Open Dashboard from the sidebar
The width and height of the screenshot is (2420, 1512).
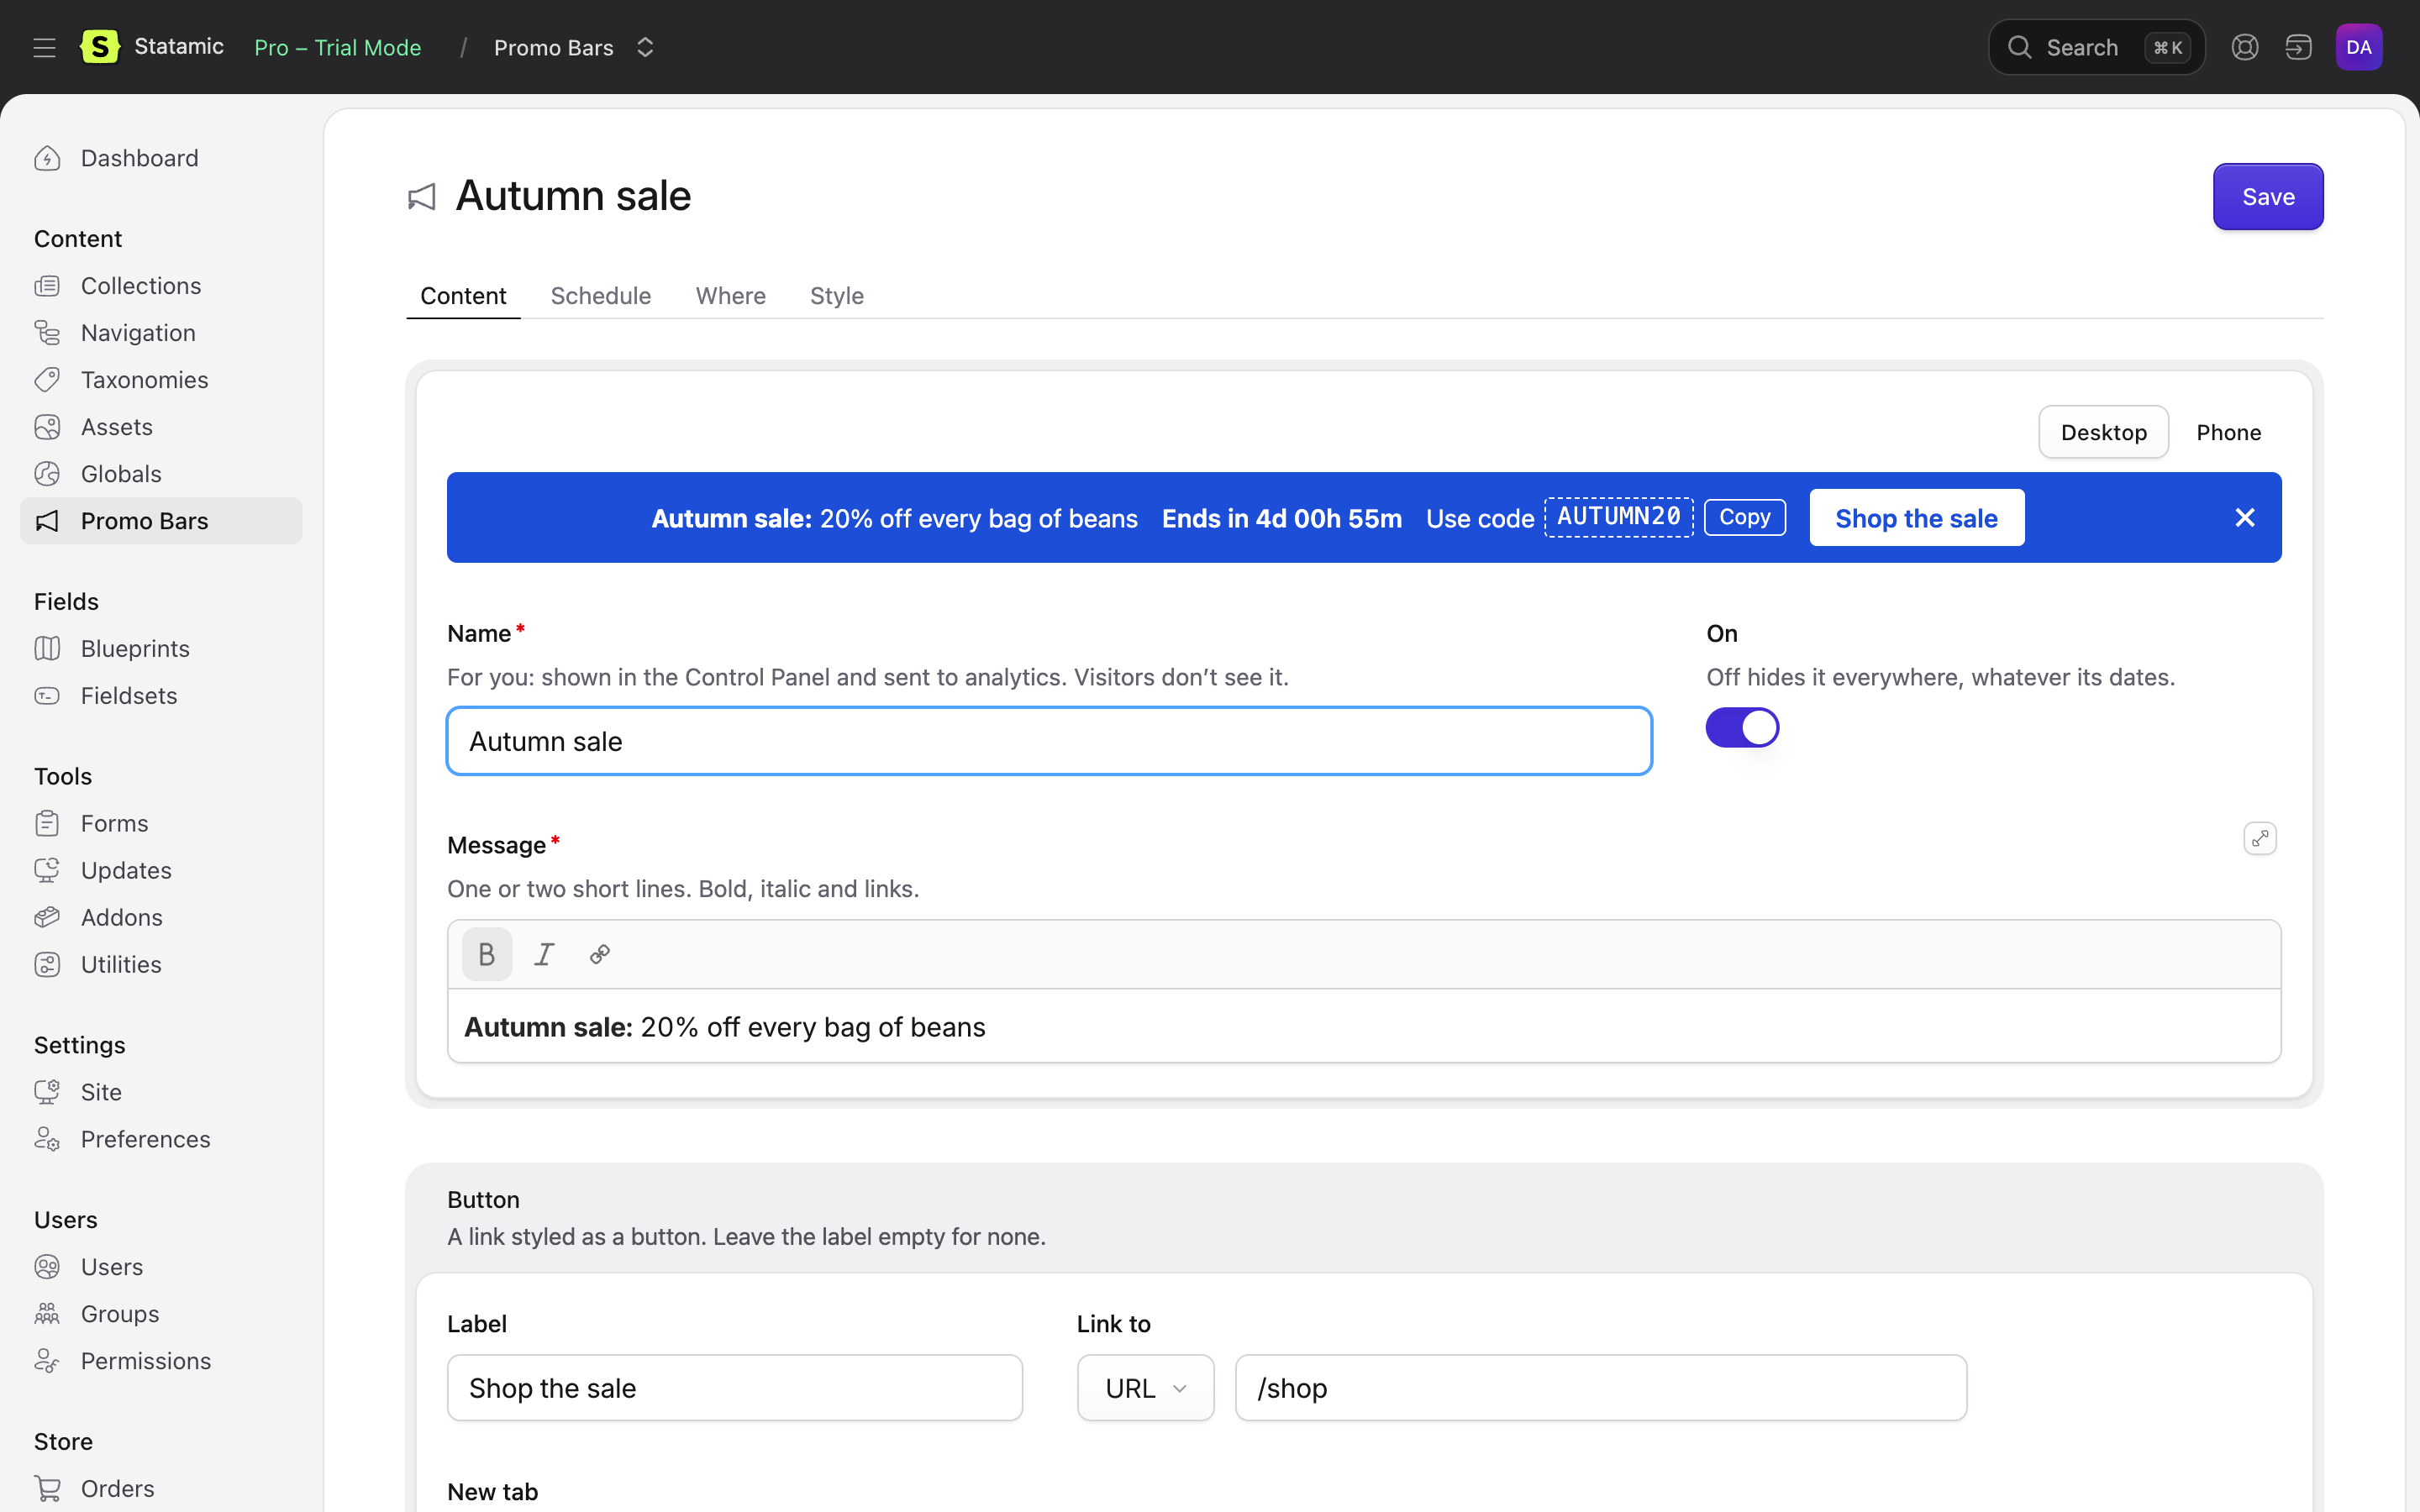click(161, 158)
